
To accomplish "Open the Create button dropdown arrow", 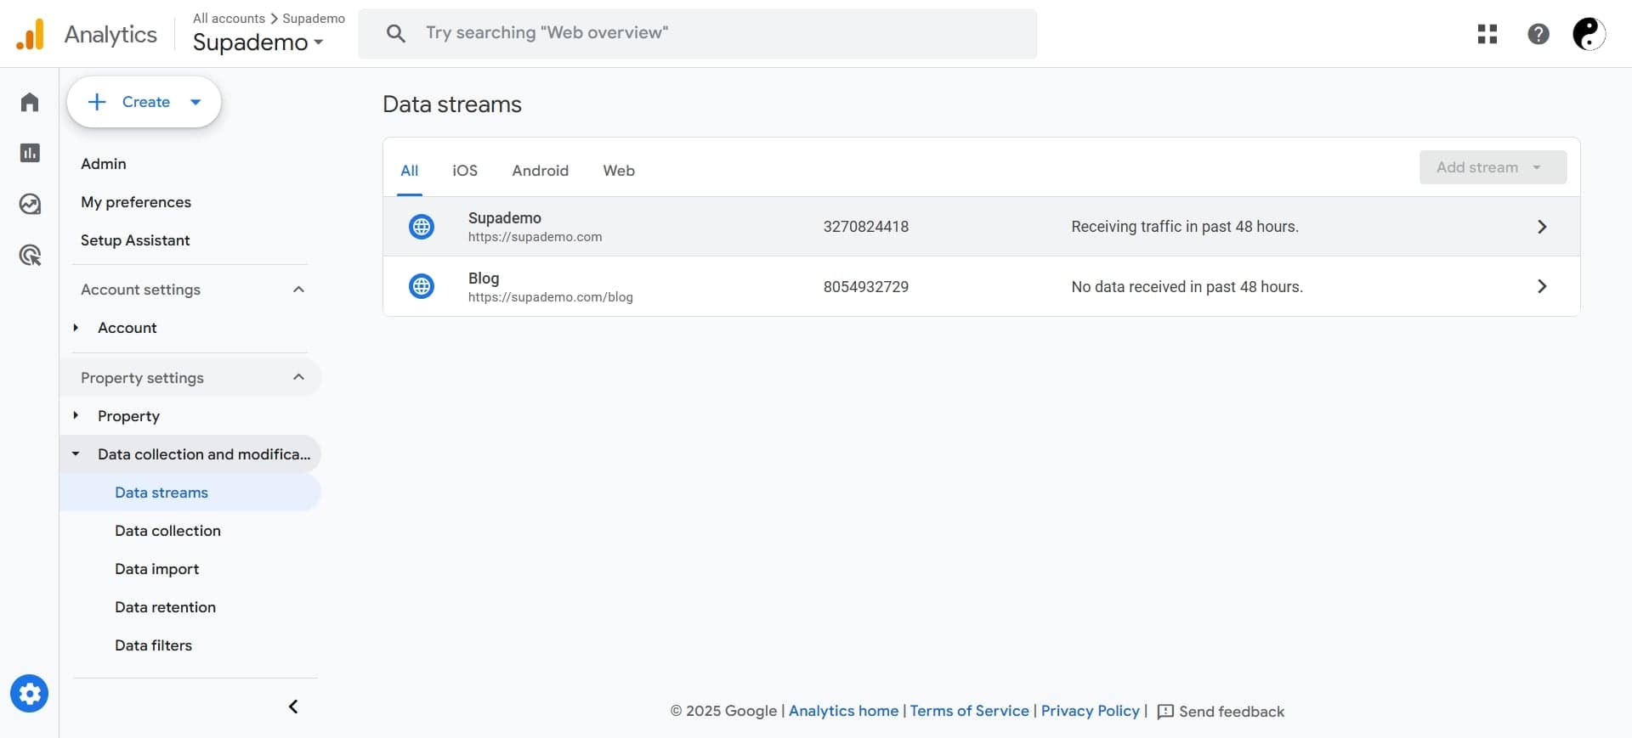I will click(195, 102).
